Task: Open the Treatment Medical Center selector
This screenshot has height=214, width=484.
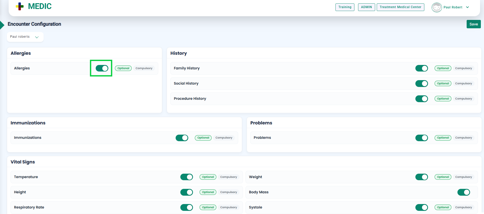Action: [x=400, y=7]
